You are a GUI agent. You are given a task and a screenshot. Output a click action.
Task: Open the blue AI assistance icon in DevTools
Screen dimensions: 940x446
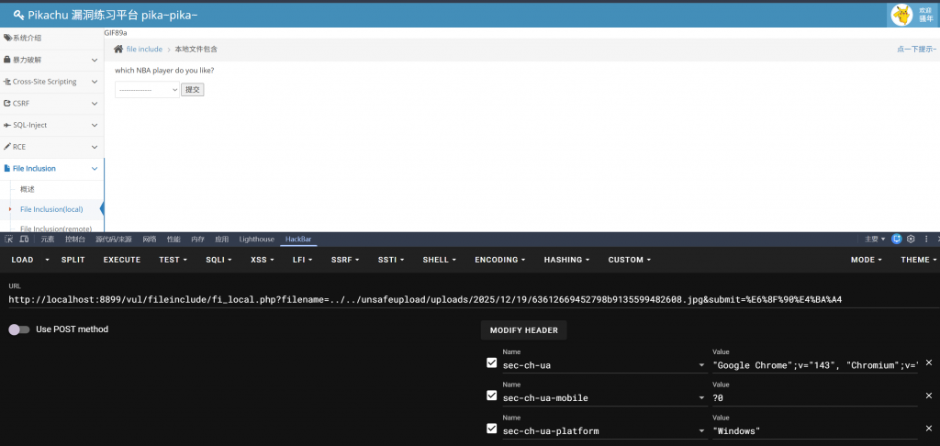[897, 239]
